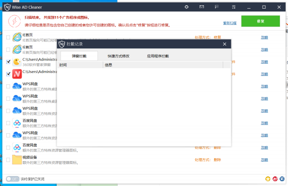Tick the second IE首页 checkbox

coord(8,49)
